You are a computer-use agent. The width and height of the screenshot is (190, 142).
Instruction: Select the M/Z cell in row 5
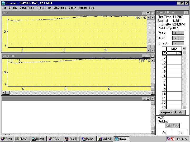(174, 71)
